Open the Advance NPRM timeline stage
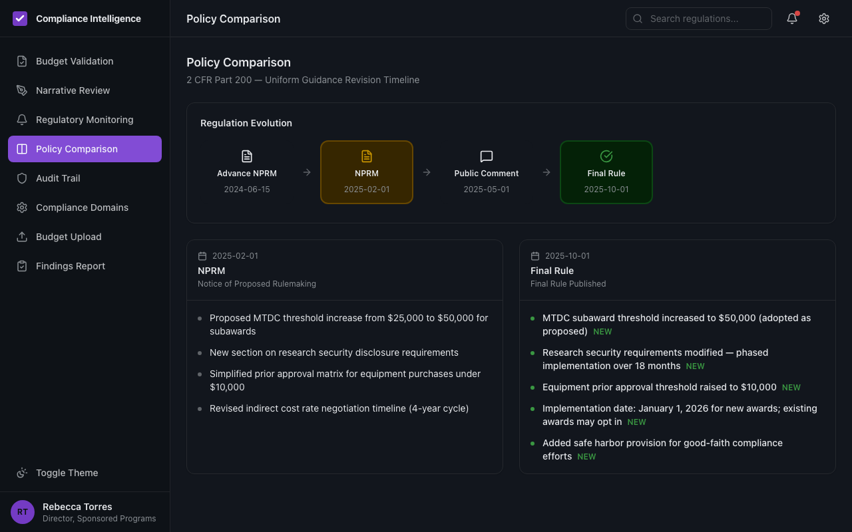 click(247, 172)
